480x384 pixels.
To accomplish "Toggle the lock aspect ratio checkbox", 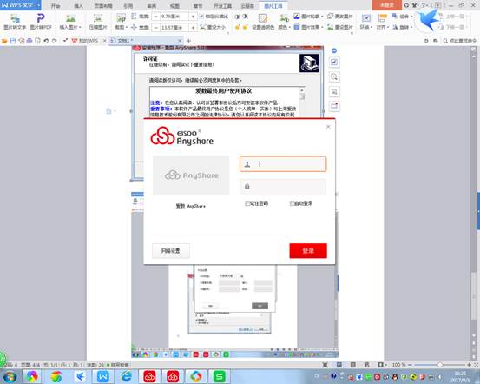I will pyautogui.click(x=201, y=17).
